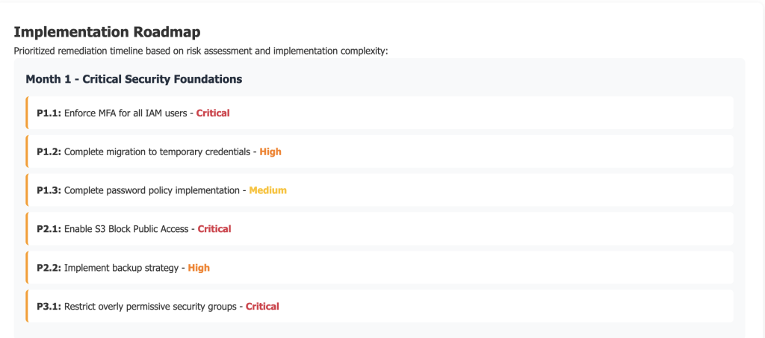Open the P2.2 Implement backup strategy row

tap(380, 267)
